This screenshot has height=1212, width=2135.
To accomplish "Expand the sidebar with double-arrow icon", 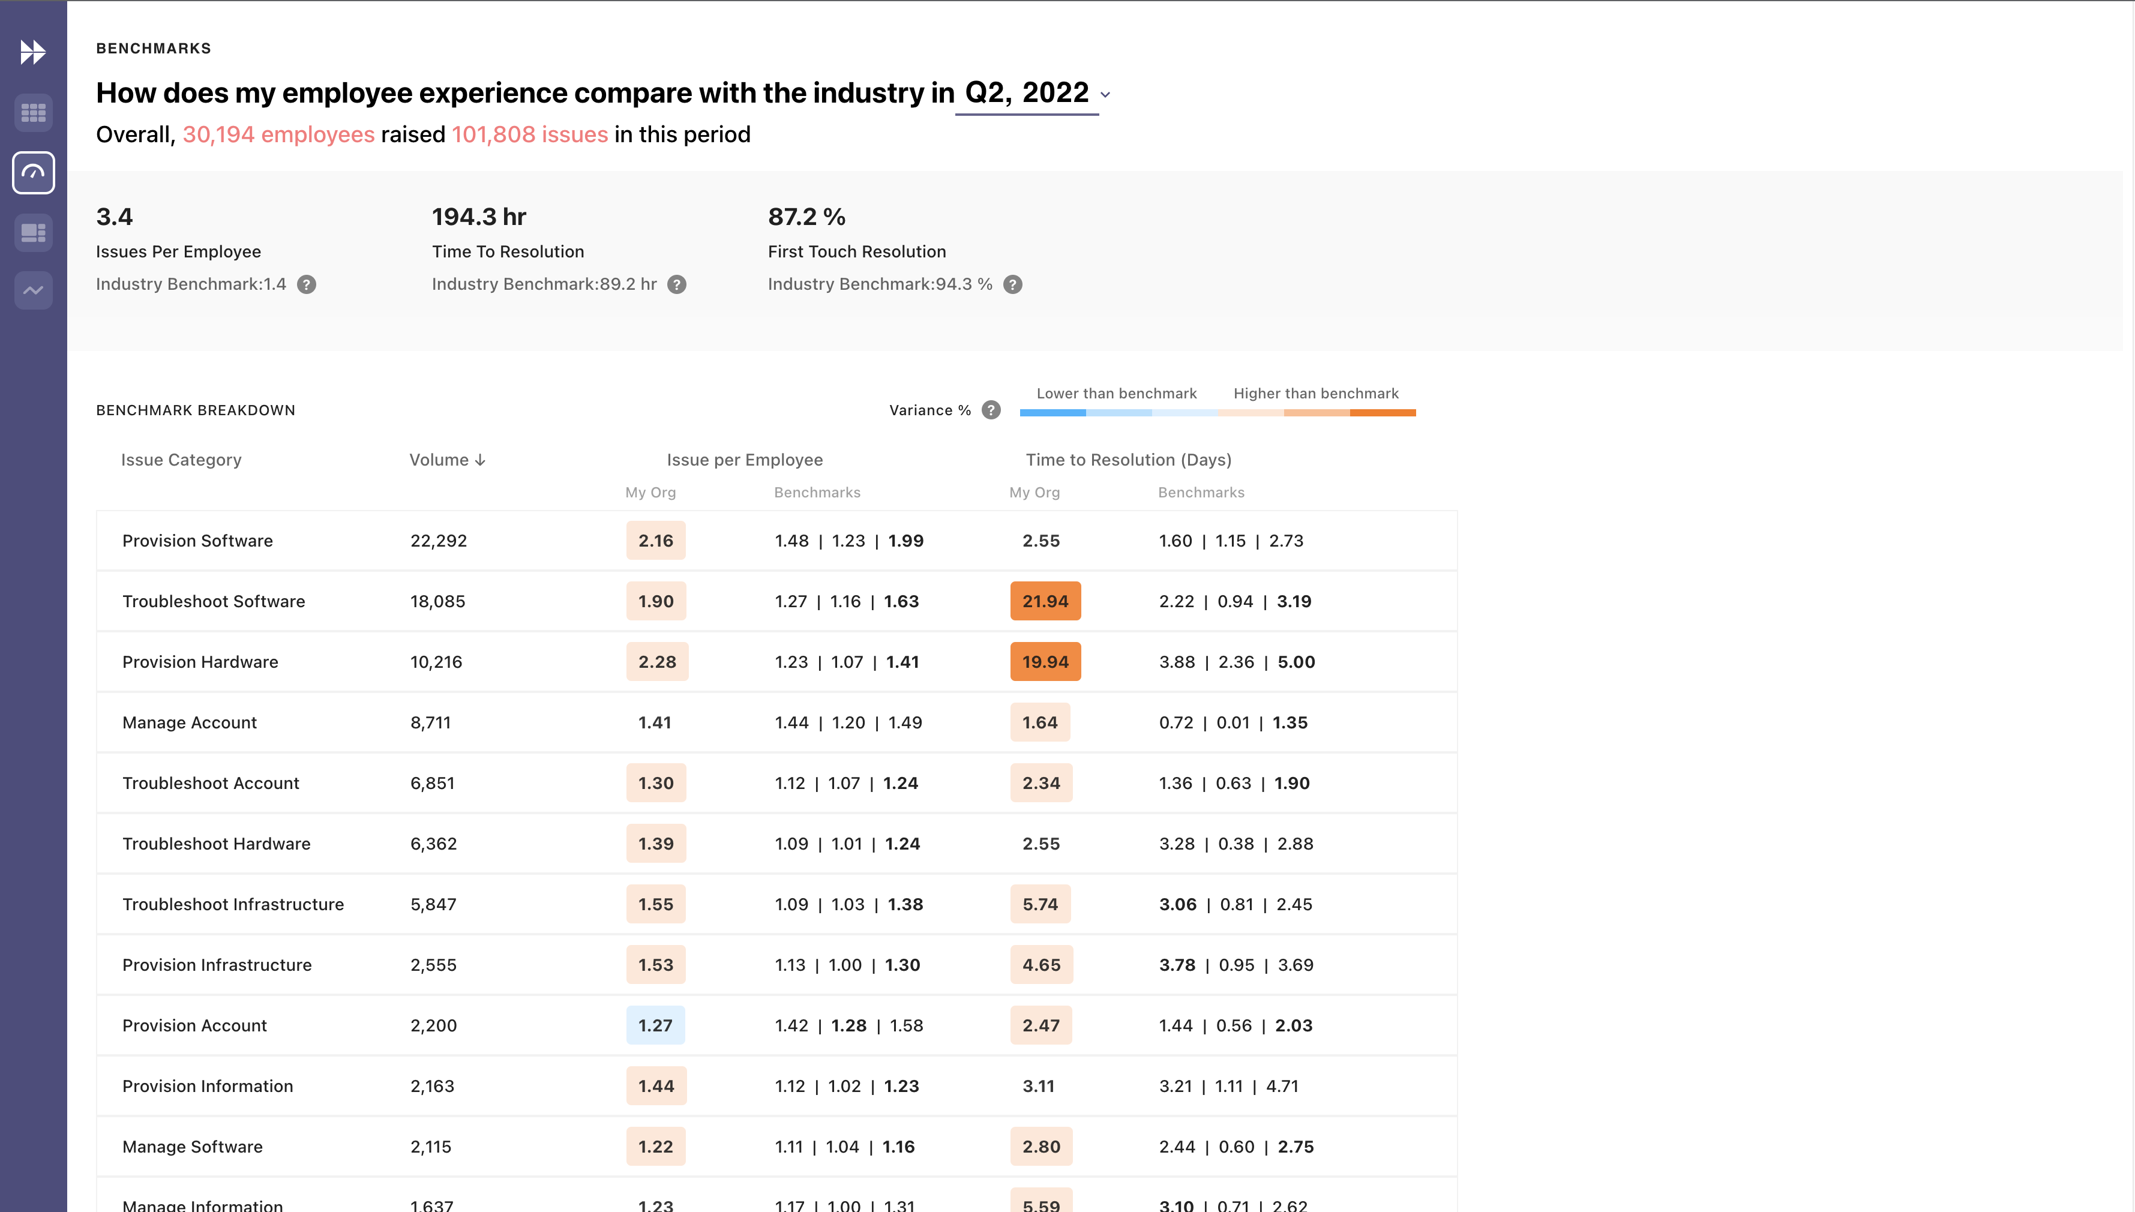I will tap(32, 52).
